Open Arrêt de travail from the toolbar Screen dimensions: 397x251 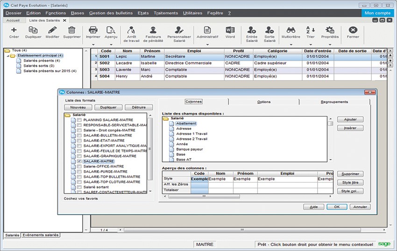pyautogui.click(x=130, y=30)
